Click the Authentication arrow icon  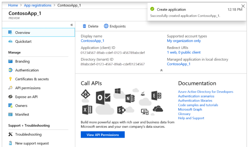click(10, 70)
